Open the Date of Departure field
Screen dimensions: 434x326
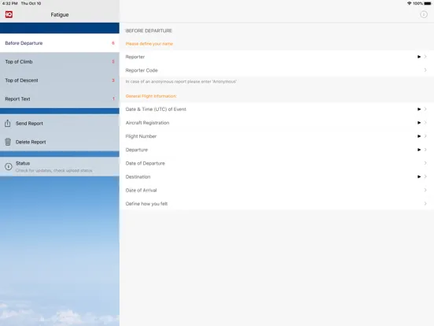coord(277,163)
